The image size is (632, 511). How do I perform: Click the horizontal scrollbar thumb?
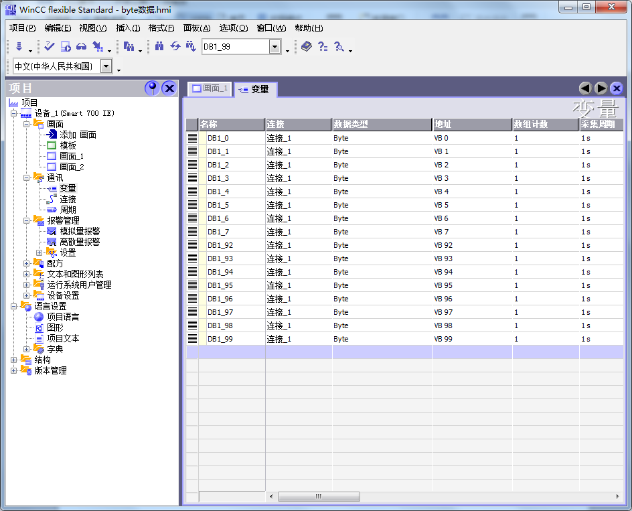pos(319,496)
